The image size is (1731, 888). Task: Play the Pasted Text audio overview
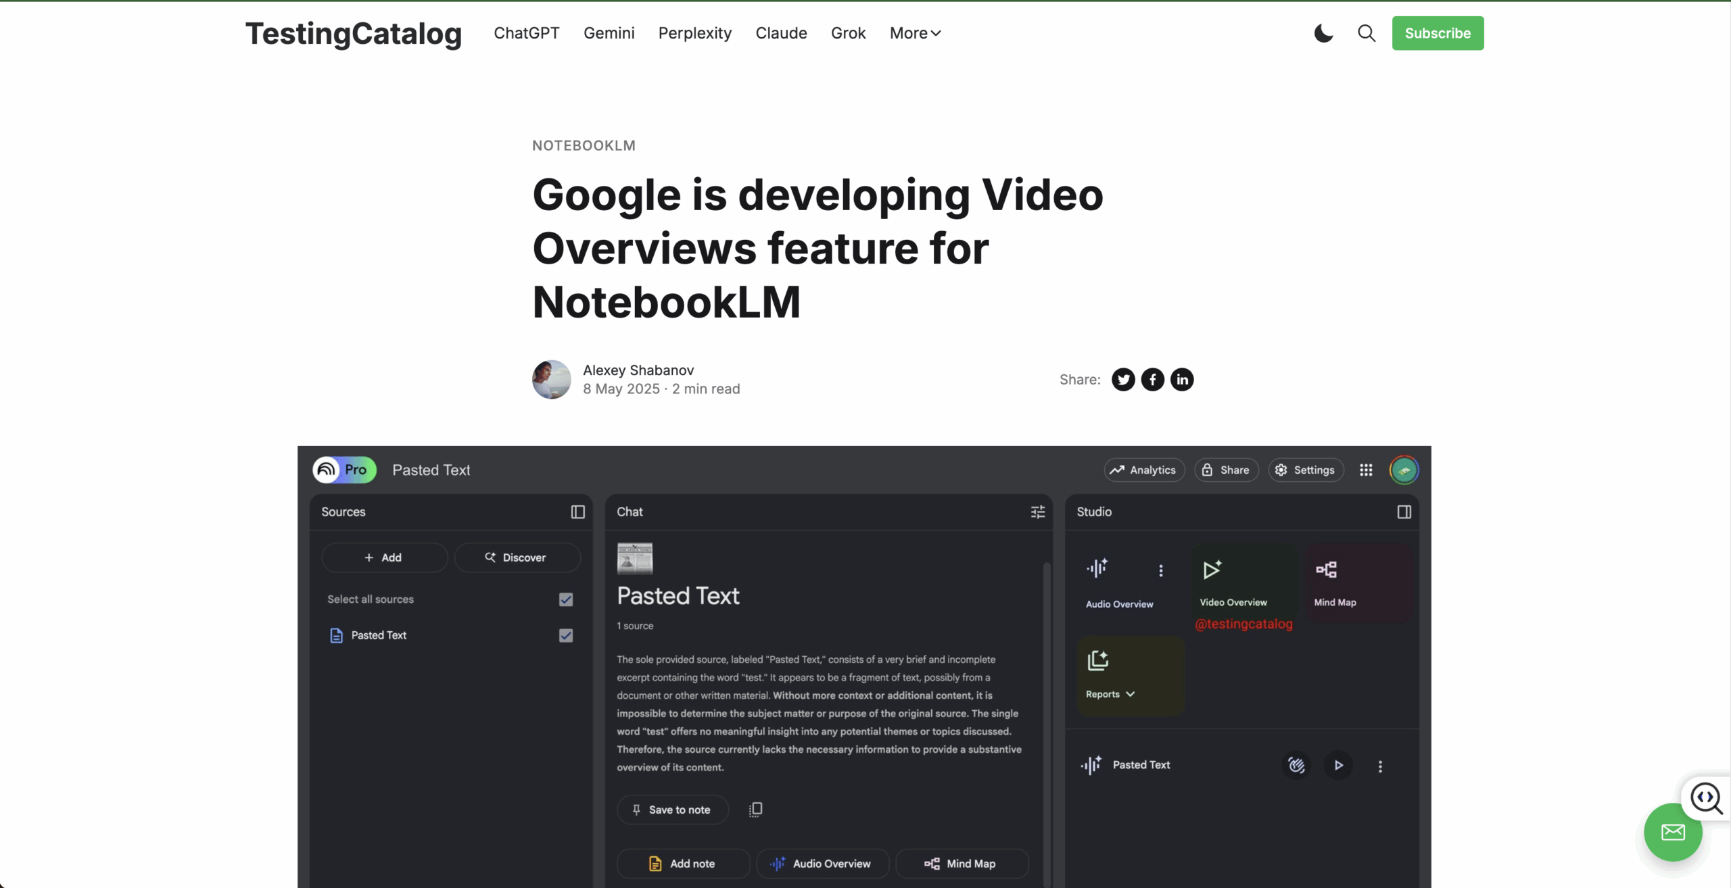(1338, 765)
